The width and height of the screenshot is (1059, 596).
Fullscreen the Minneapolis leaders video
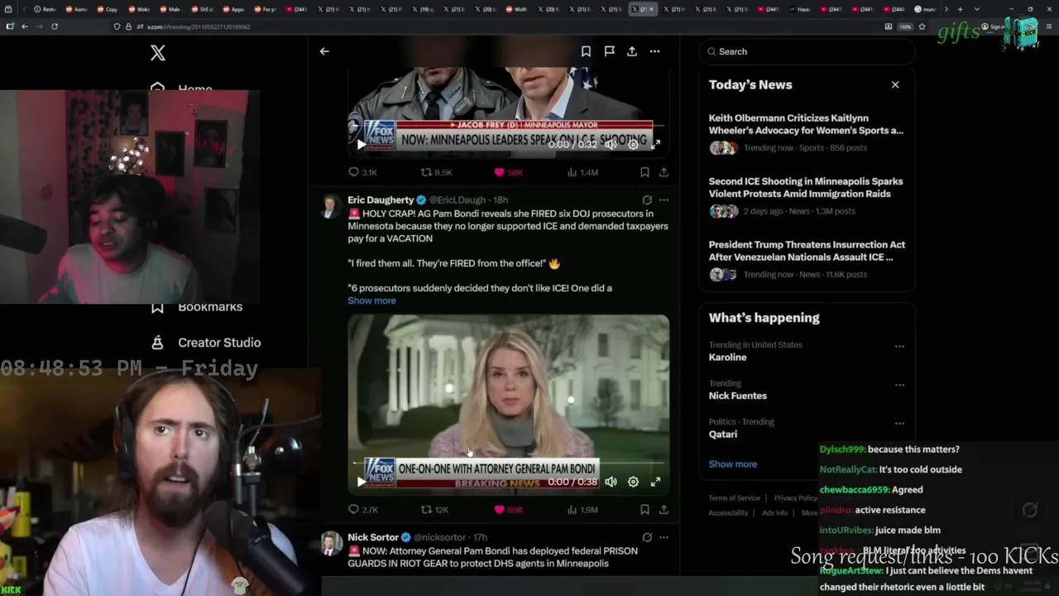click(x=655, y=144)
